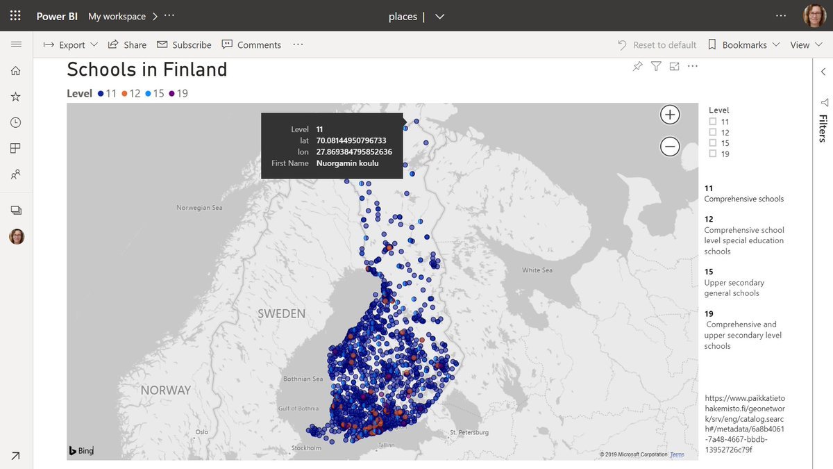
Task: Zoom out on the map
Action: tap(670, 147)
